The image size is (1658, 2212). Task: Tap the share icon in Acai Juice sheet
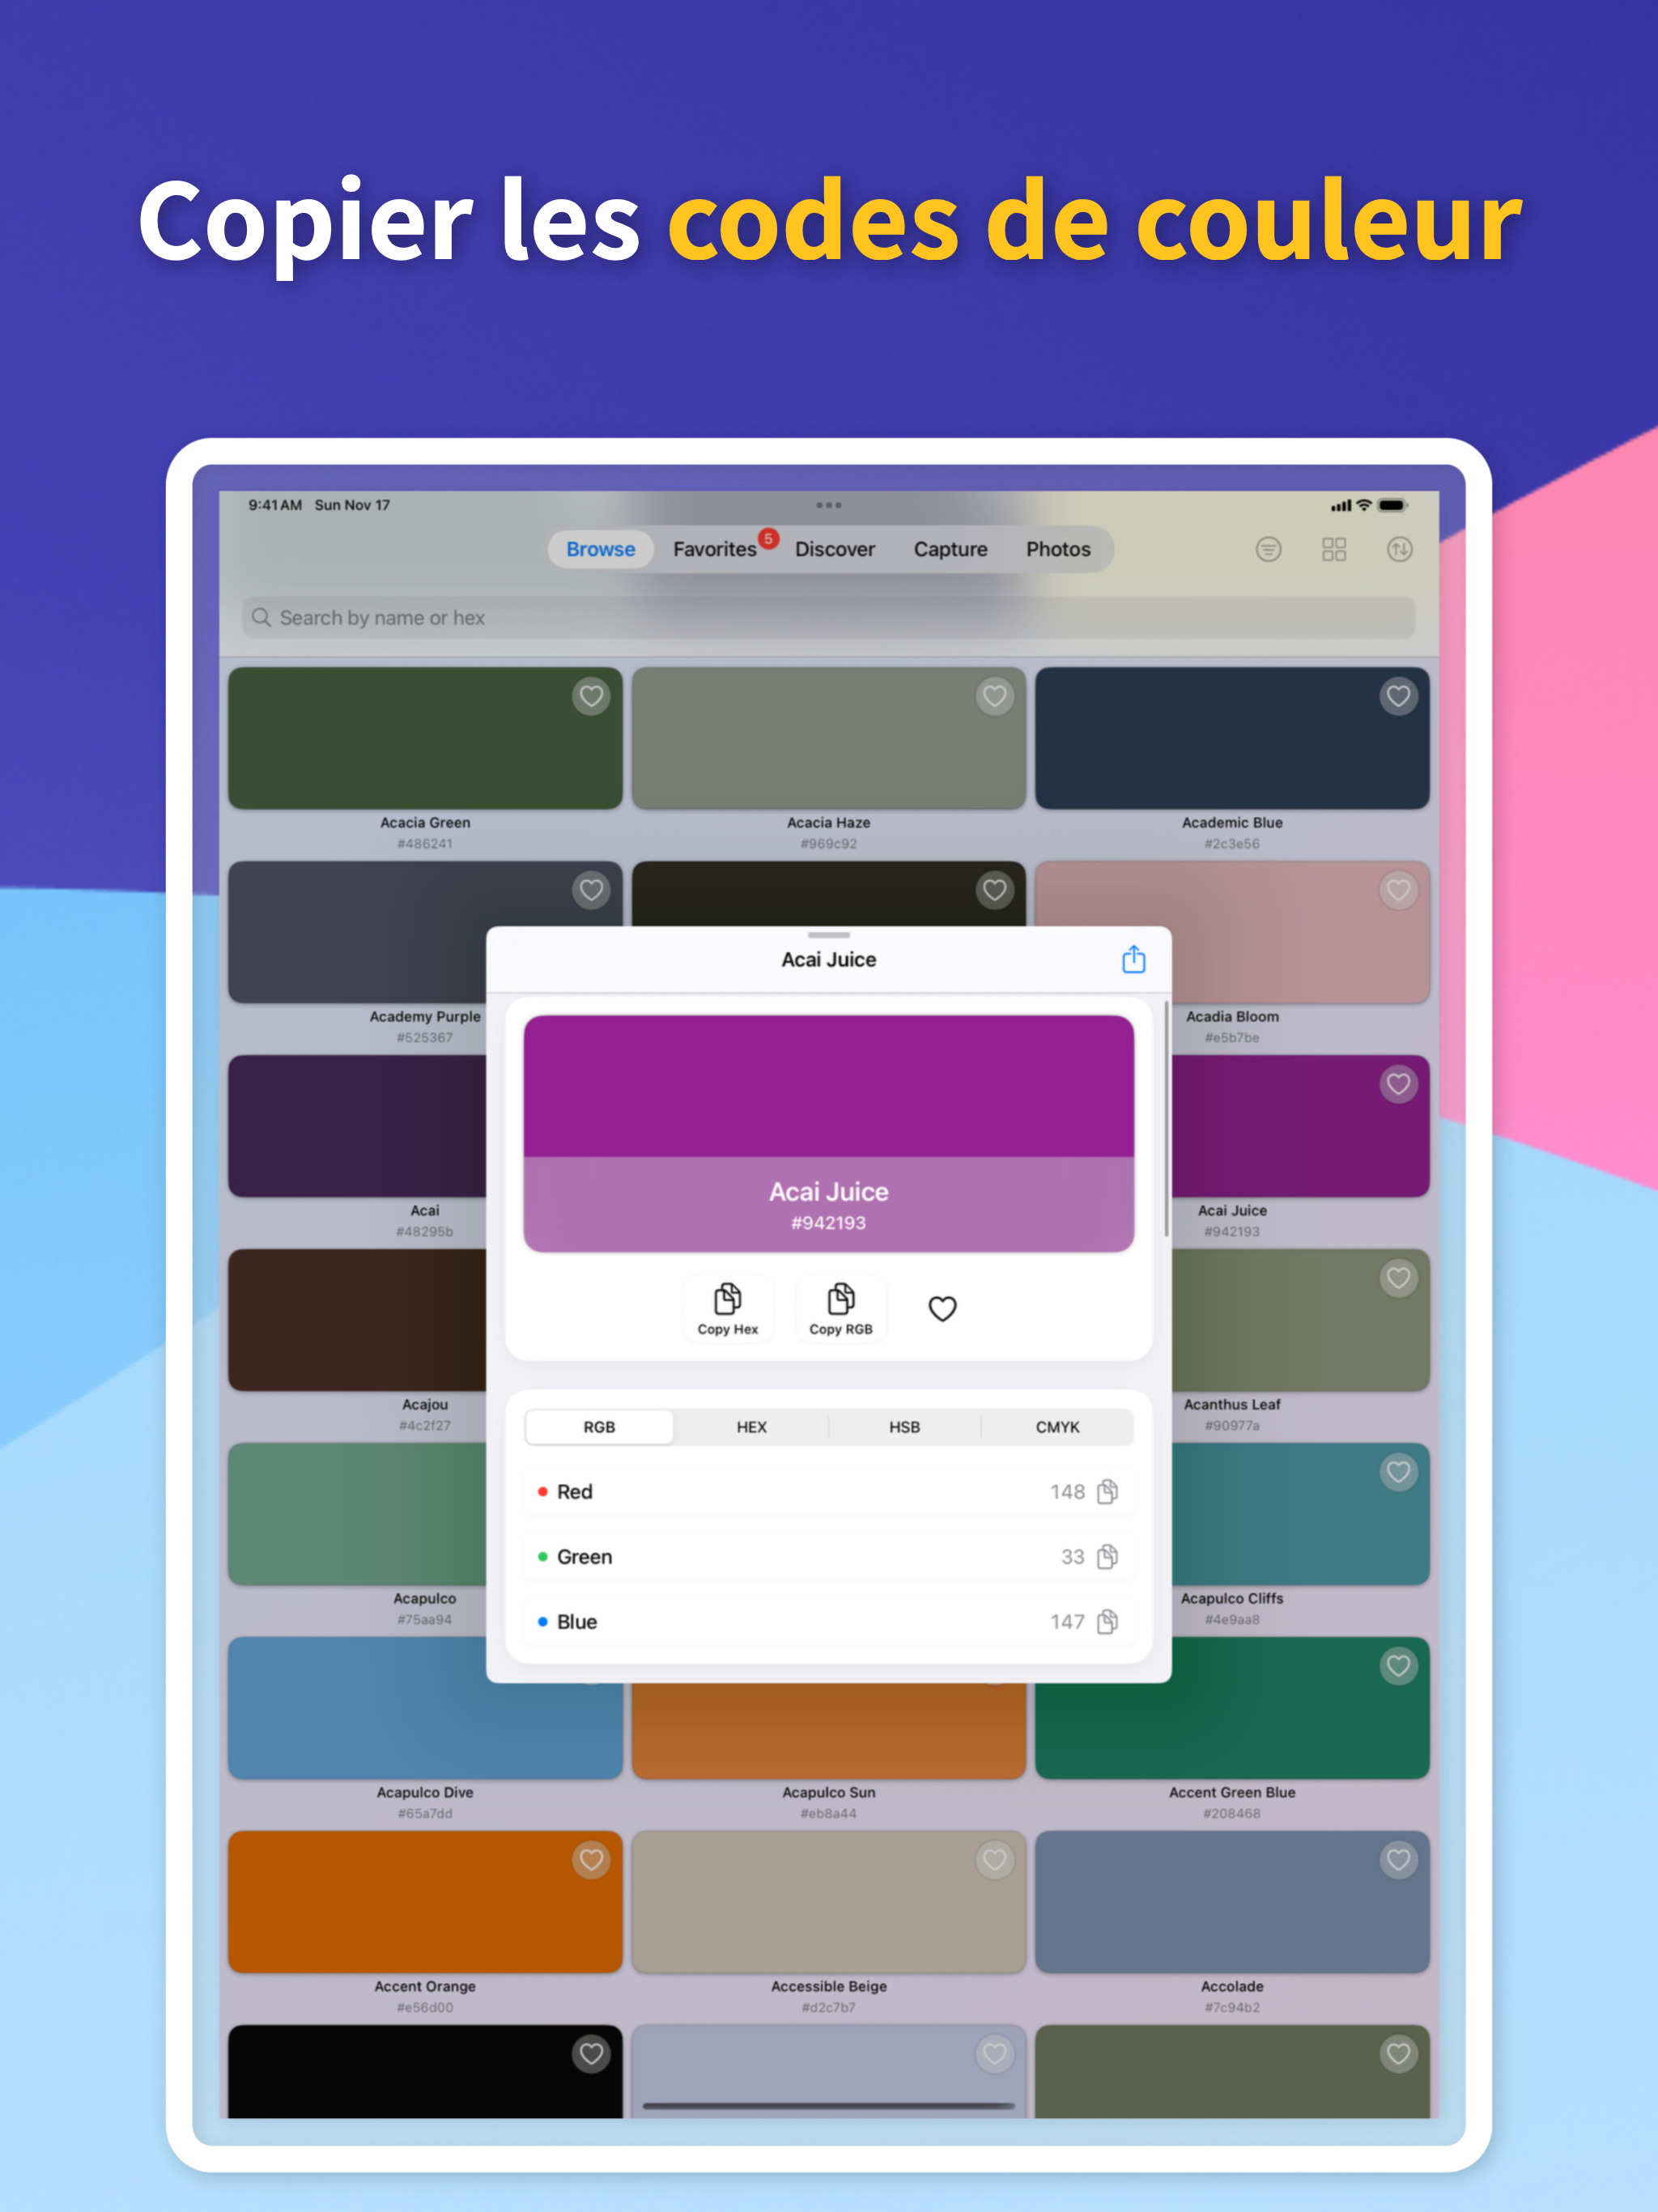(x=1133, y=960)
